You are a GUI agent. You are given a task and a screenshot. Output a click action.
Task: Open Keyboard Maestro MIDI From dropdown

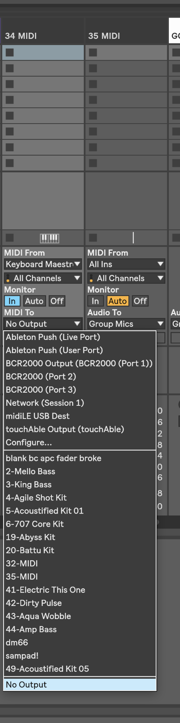pyautogui.click(x=43, y=264)
